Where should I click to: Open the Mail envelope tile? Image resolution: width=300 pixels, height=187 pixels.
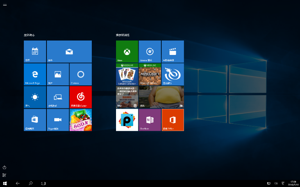tap(69, 51)
